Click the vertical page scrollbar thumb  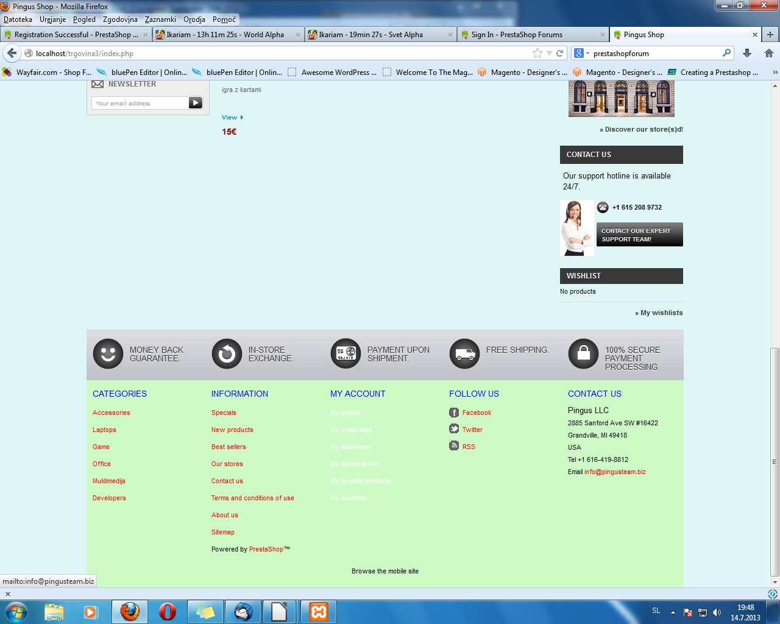(775, 461)
